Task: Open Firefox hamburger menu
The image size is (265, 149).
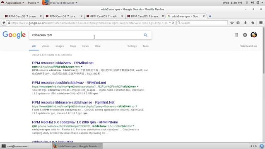Action: coord(261,23)
